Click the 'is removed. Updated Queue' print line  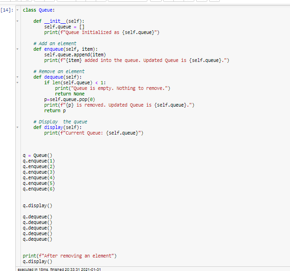point(119,105)
